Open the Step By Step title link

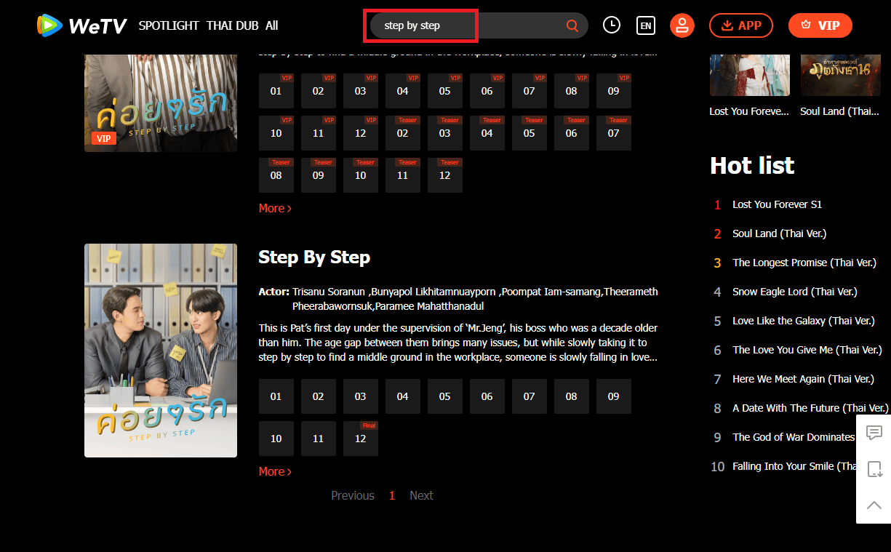314,257
